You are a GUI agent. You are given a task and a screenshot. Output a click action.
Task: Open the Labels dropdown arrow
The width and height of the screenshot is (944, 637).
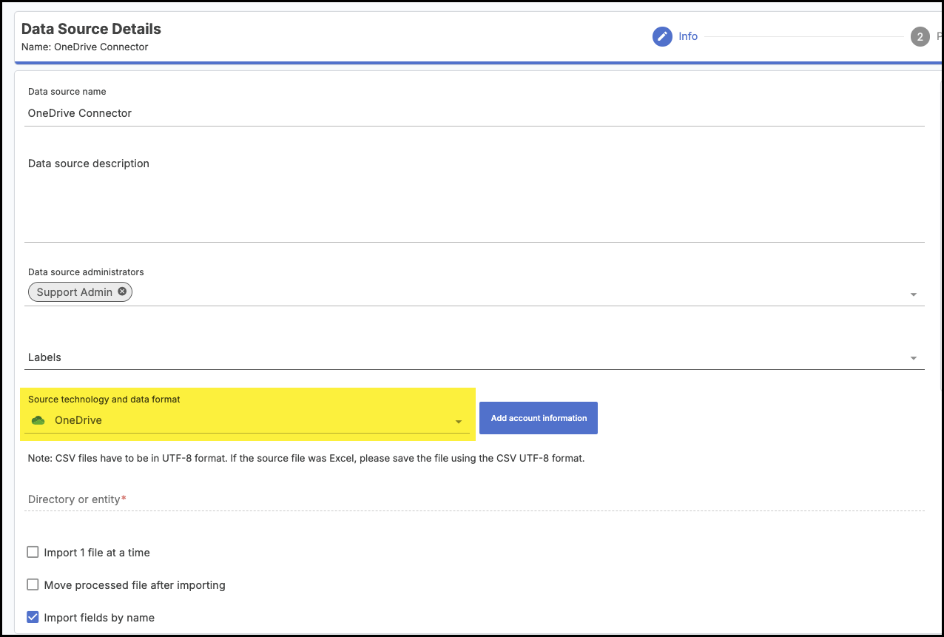[914, 358]
